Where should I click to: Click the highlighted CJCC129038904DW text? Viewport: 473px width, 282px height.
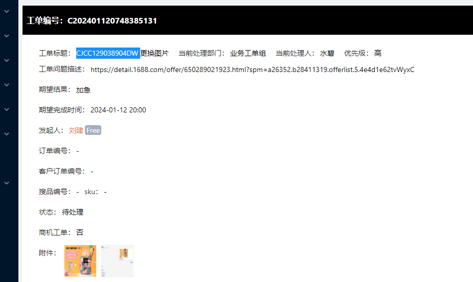[x=108, y=53]
